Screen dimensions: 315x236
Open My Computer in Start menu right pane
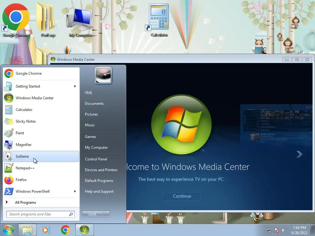coord(96,147)
